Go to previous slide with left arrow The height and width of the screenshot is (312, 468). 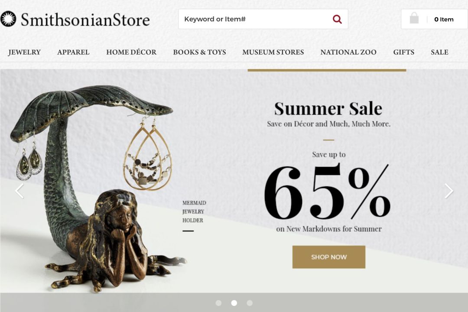[19, 191]
